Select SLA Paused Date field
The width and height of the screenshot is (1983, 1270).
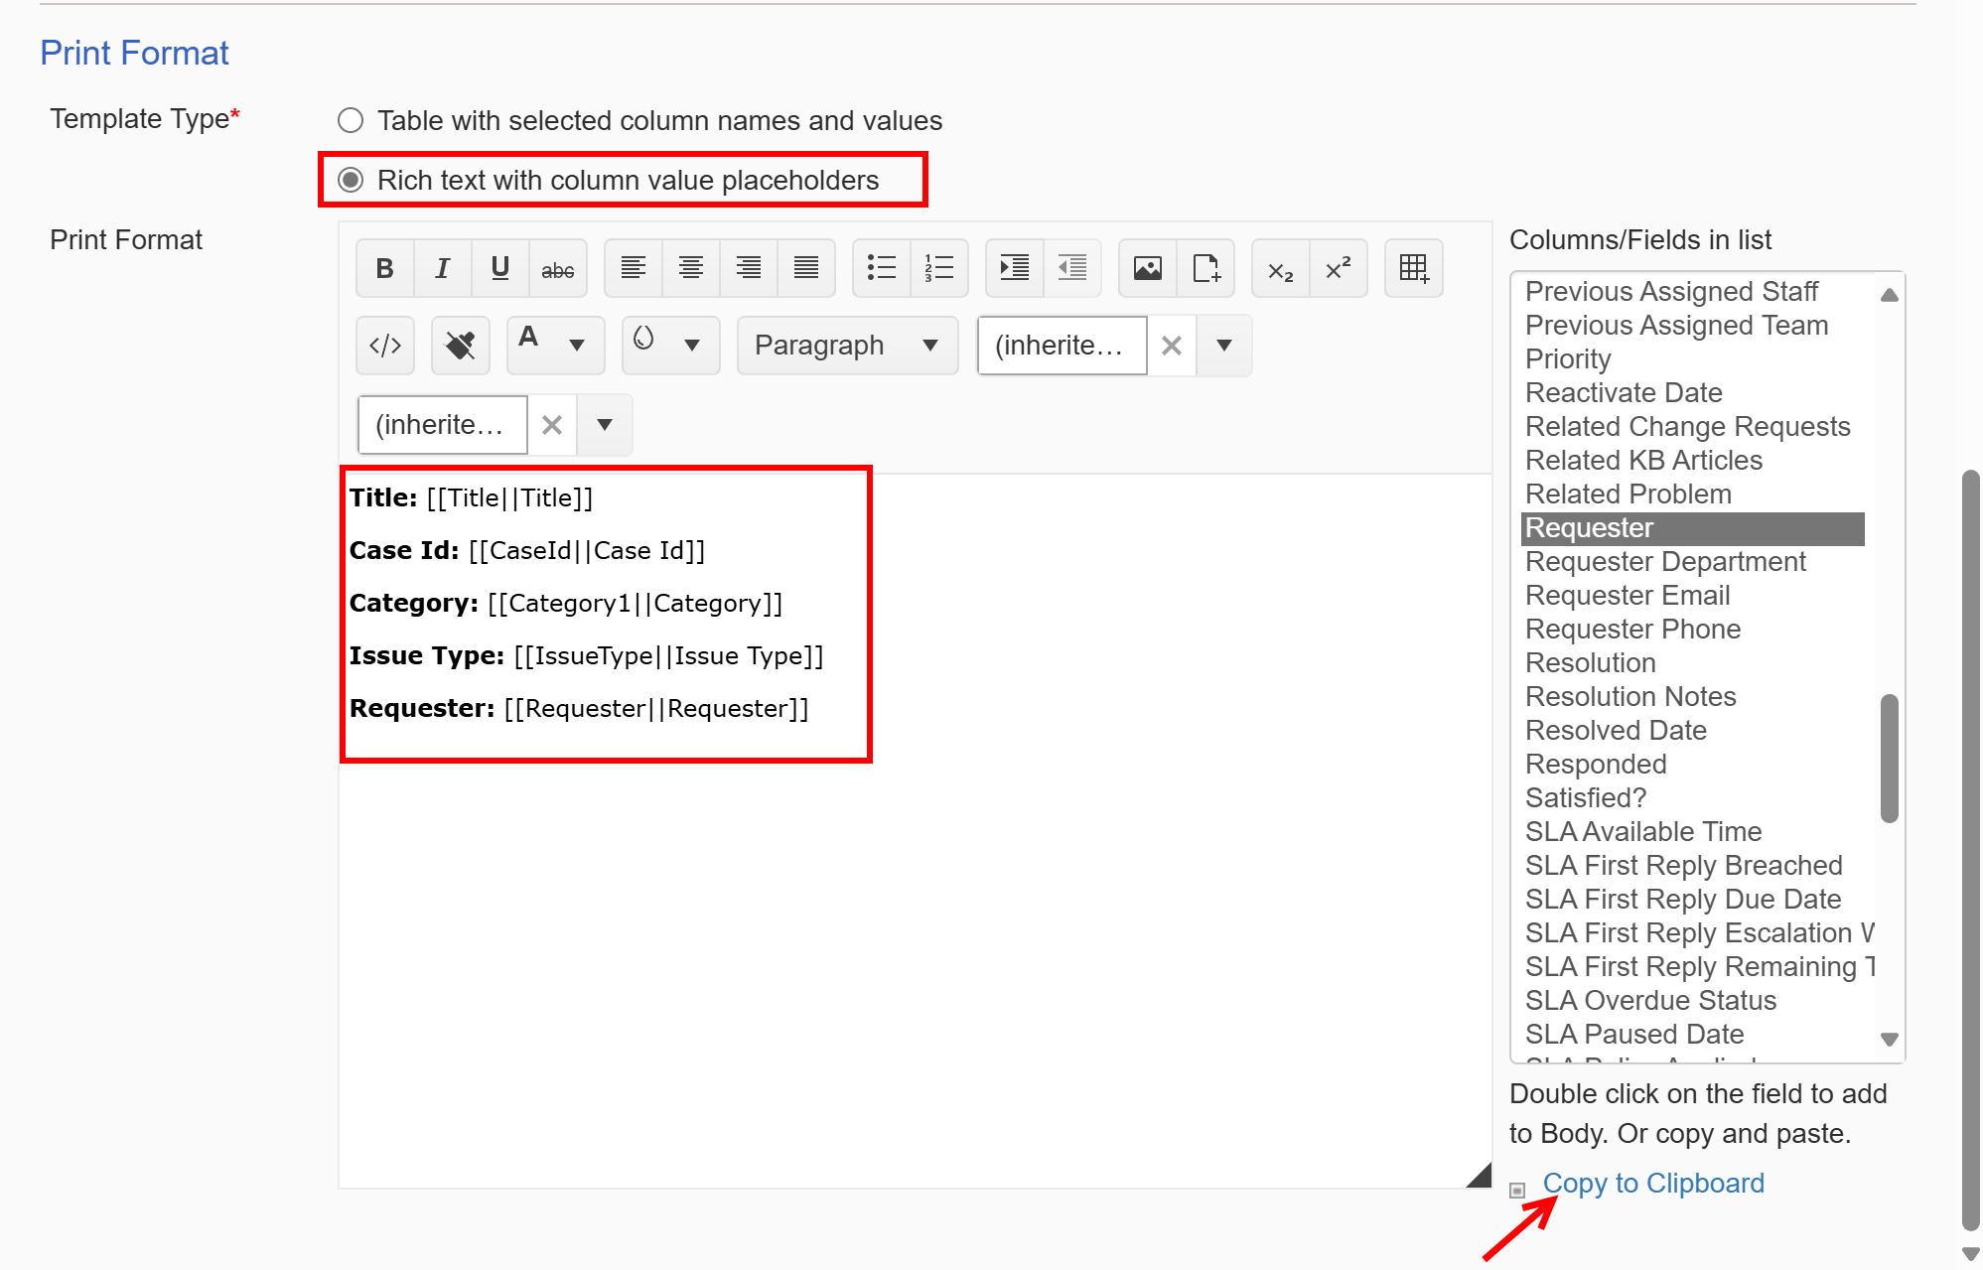(x=1693, y=1035)
